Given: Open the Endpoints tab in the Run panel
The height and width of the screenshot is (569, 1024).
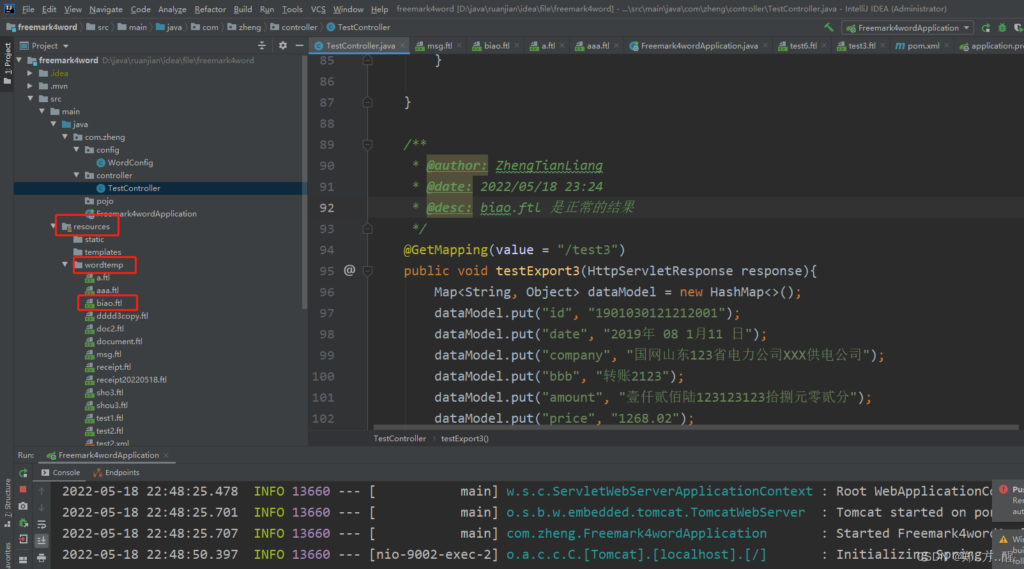Looking at the screenshot, I should coord(116,473).
